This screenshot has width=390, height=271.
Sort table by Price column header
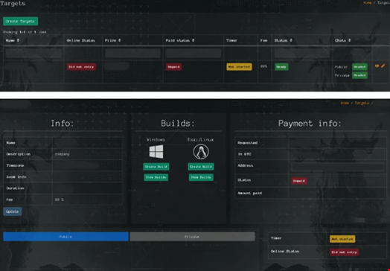112,40
